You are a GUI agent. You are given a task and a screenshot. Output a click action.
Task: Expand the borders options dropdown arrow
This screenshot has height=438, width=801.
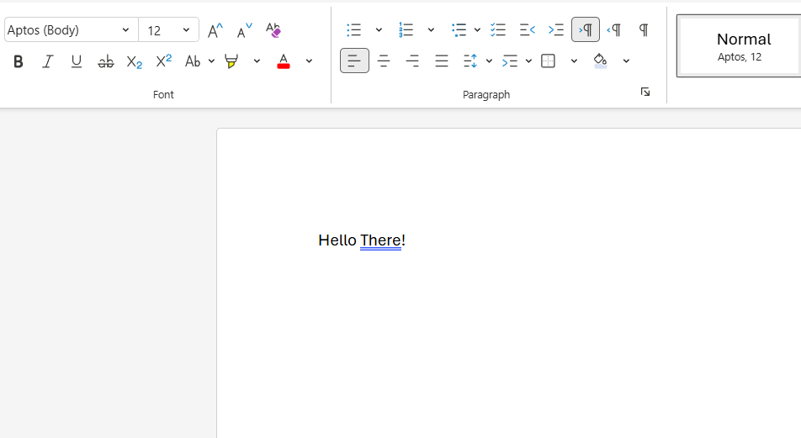click(x=574, y=61)
